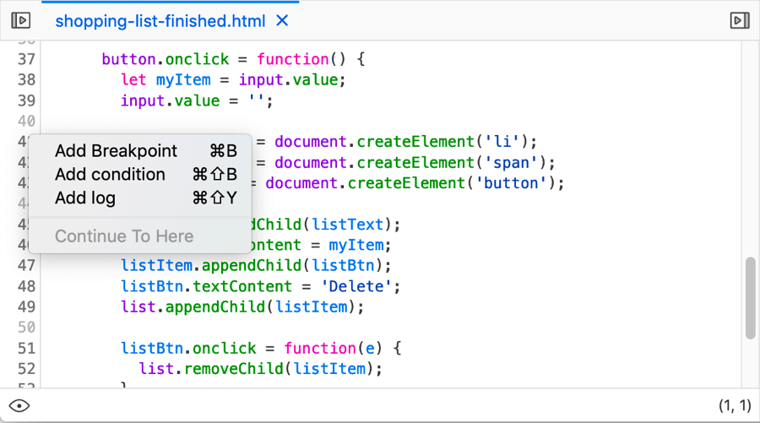Click the eye icon in the footer
The height and width of the screenshot is (423, 760).
coord(19,406)
